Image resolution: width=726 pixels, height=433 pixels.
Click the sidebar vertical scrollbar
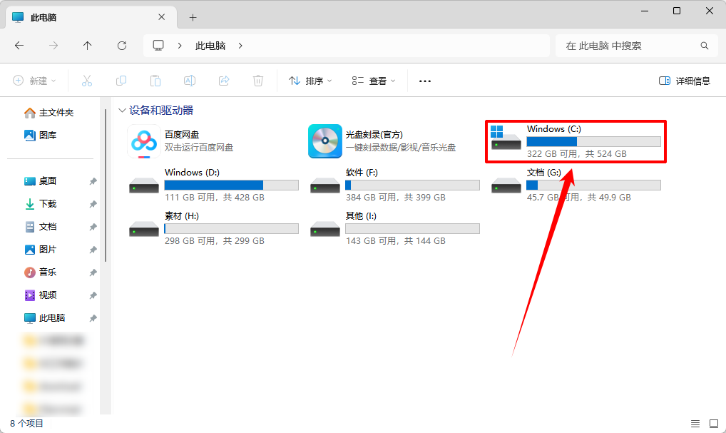pyautogui.click(x=106, y=185)
